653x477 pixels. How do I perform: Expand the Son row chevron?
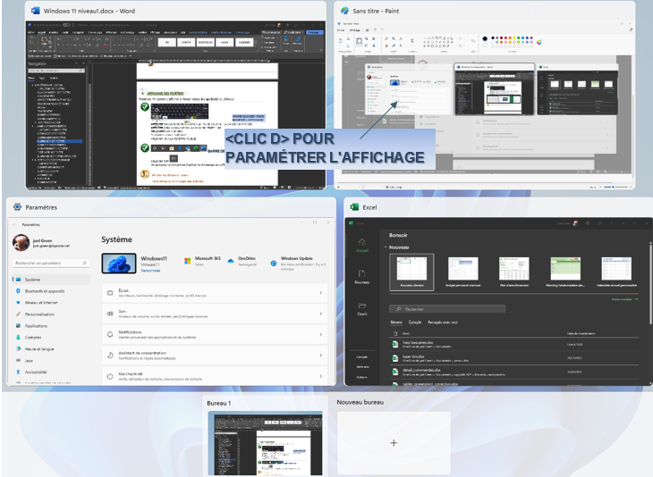point(320,314)
